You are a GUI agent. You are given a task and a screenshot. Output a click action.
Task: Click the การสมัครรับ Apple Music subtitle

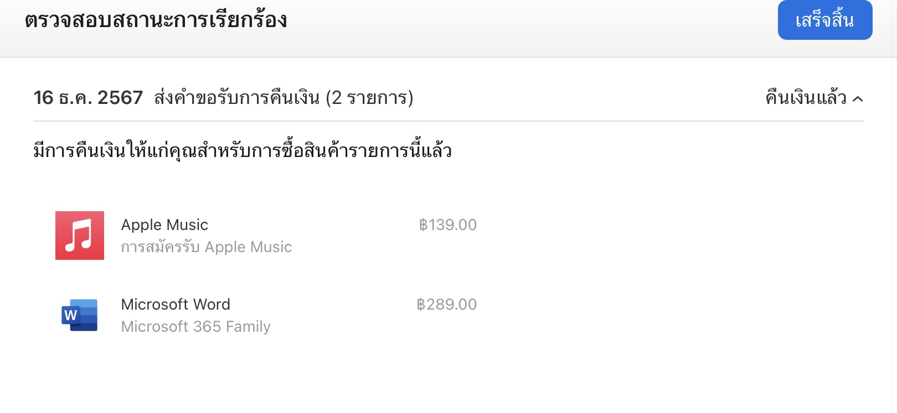tap(207, 247)
